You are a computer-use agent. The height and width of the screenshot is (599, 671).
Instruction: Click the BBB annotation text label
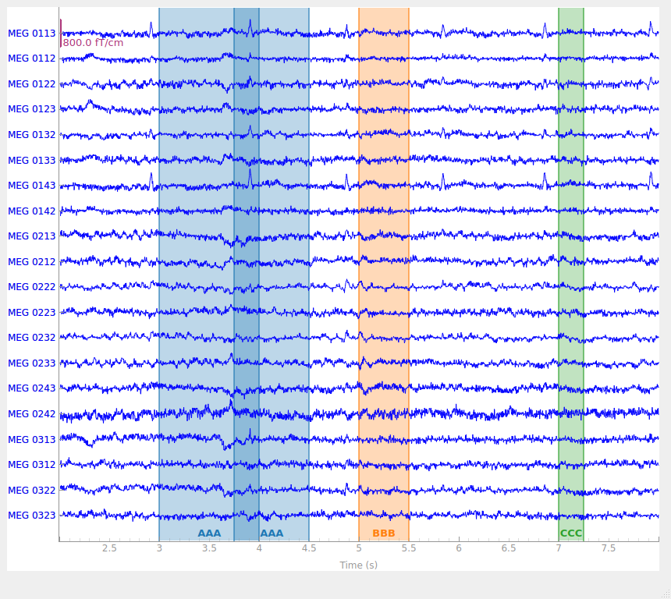(x=384, y=533)
